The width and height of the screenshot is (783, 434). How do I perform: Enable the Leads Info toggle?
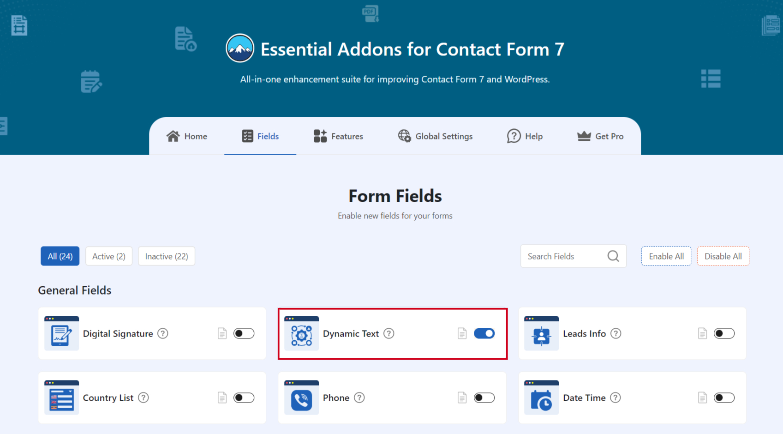pos(724,333)
